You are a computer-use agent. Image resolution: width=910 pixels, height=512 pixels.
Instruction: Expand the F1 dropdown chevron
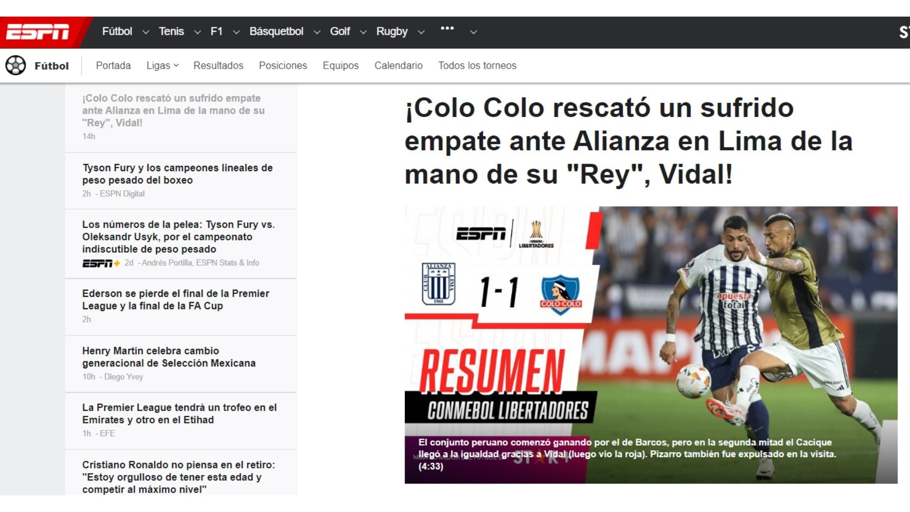236,32
